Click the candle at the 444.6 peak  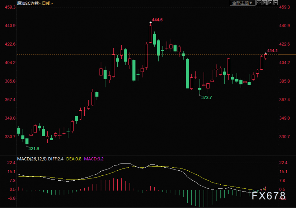[x=150, y=34]
